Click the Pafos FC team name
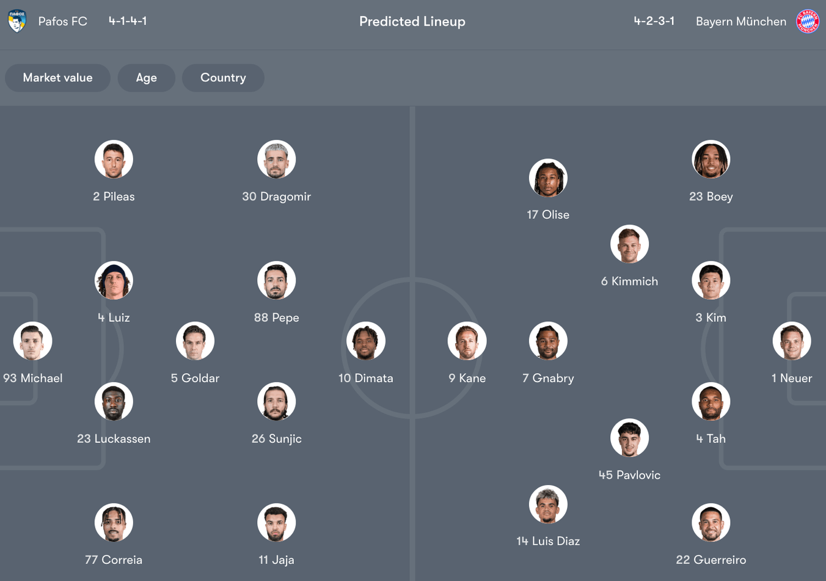 pos(62,21)
